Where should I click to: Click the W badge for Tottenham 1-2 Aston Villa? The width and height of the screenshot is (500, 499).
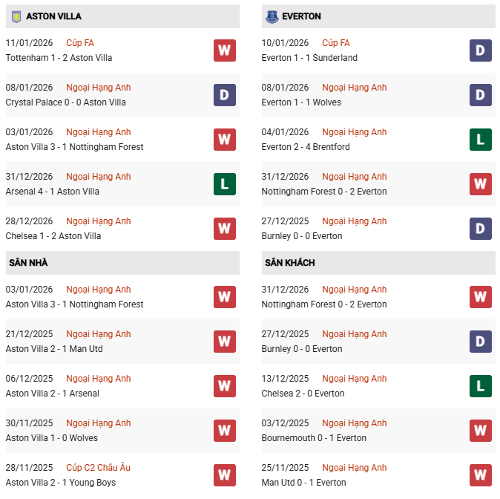(x=225, y=50)
